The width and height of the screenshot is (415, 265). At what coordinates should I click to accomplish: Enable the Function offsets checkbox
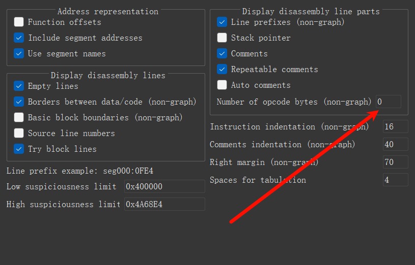pyautogui.click(x=19, y=22)
